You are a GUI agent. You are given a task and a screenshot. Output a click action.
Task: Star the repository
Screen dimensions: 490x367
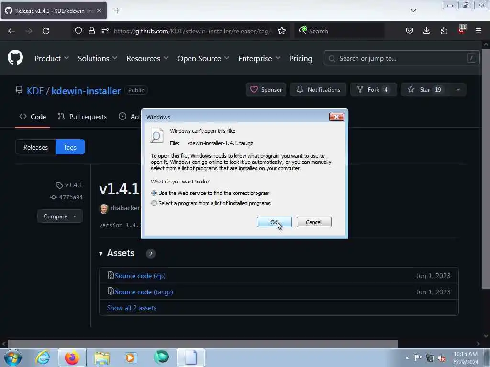pos(425,89)
